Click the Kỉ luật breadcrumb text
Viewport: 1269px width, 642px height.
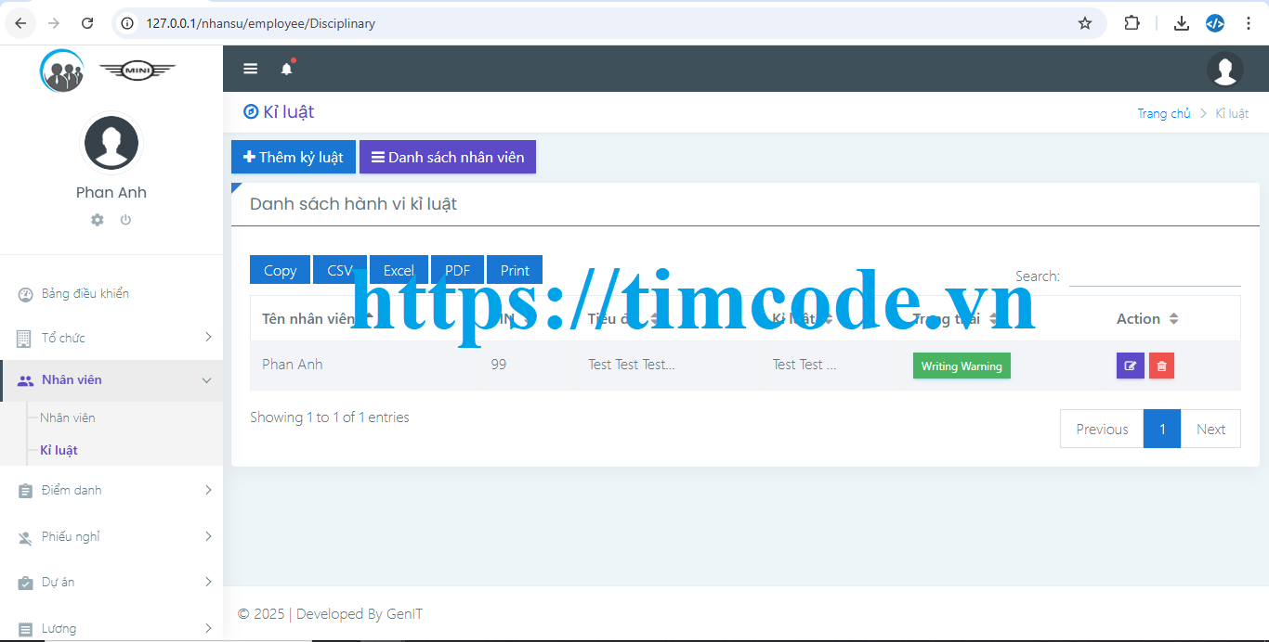point(1232,113)
